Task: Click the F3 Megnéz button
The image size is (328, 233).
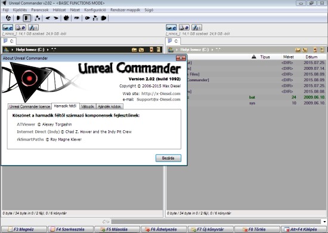Action: [x=24, y=229]
